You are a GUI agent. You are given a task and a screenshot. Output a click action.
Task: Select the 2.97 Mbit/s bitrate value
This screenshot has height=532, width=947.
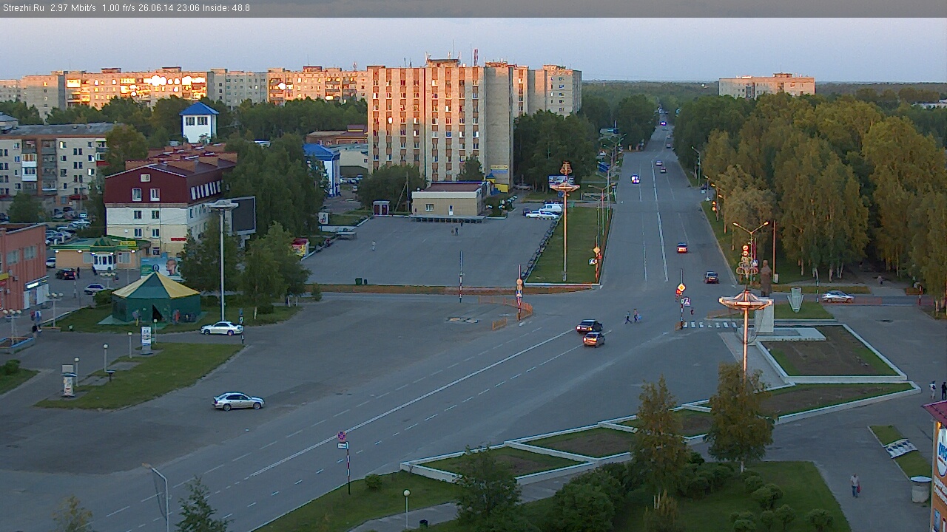(73, 8)
